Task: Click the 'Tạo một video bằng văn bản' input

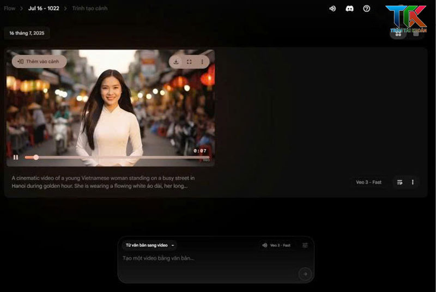Action: [x=207, y=258]
